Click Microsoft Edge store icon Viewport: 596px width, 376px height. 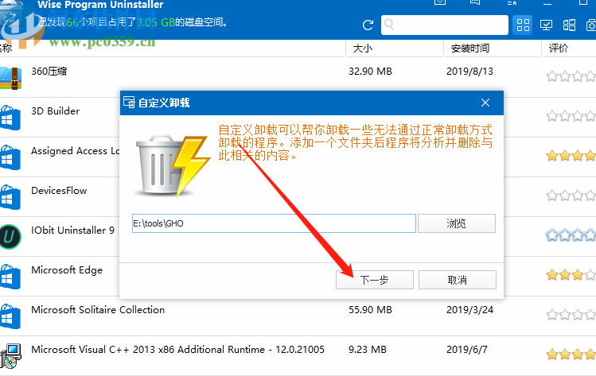click(10, 277)
